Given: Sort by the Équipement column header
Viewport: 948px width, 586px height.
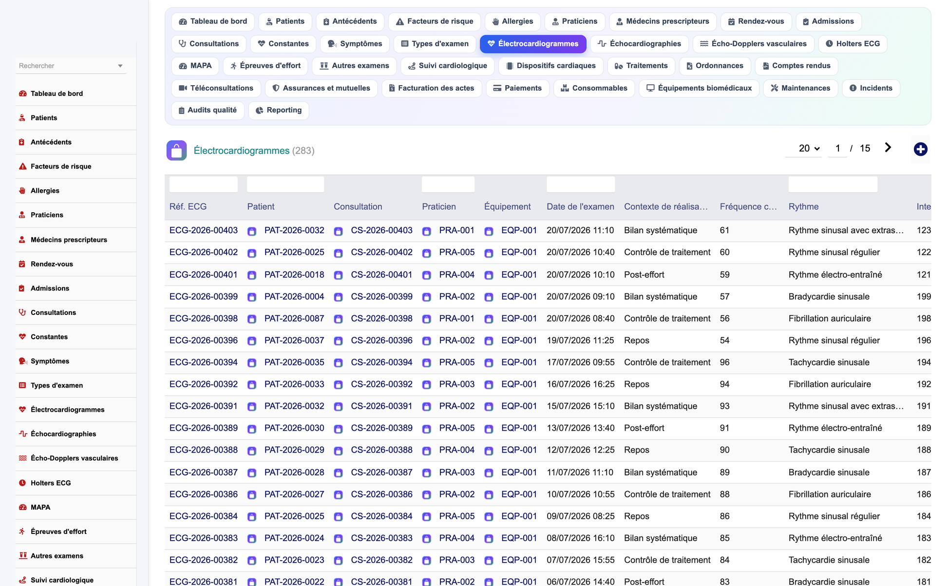Looking at the screenshot, I should pyautogui.click(x=507, y=206).
